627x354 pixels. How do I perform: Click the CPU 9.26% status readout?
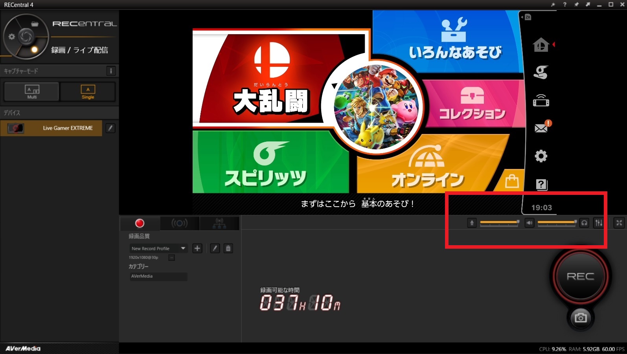click(552, 349)
